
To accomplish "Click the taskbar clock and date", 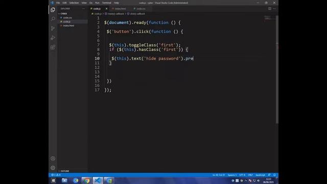I will point(269,180).
